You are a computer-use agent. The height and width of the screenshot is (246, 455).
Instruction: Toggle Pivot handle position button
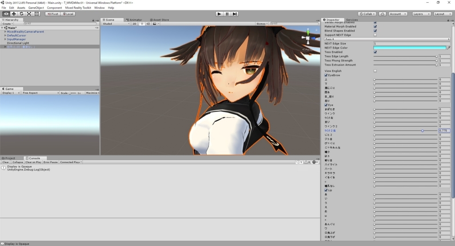pyautogui.click(x=53, y=14)
